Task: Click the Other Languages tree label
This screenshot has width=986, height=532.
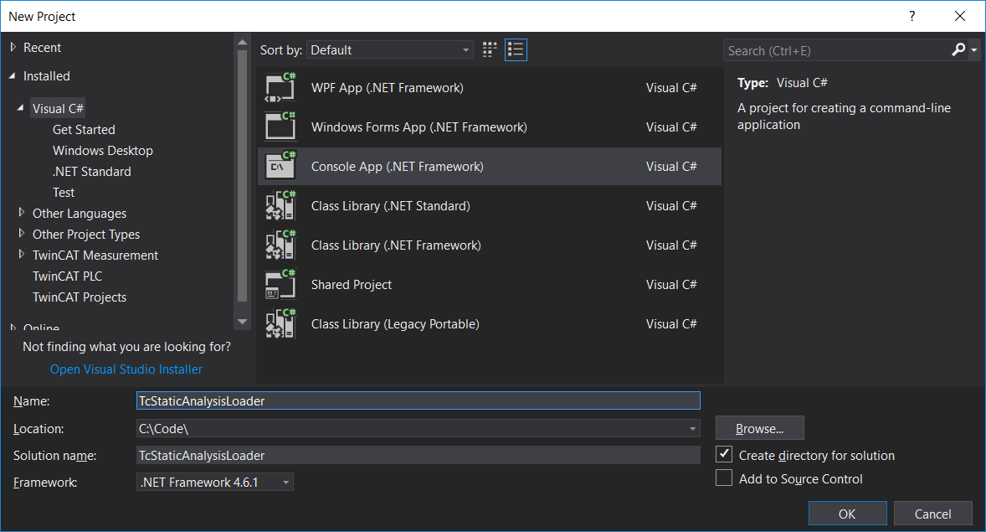Action: tap(80, 214)
